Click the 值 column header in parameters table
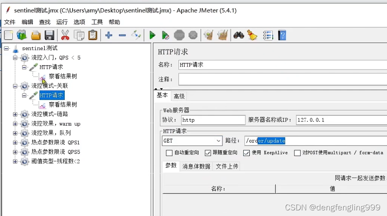This screenshot has width=387, height=216. (331, 189)
